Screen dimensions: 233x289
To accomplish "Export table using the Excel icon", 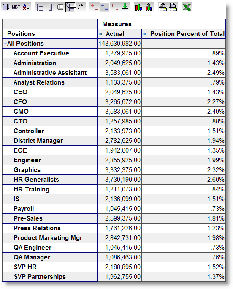I will tap(187, 7).
